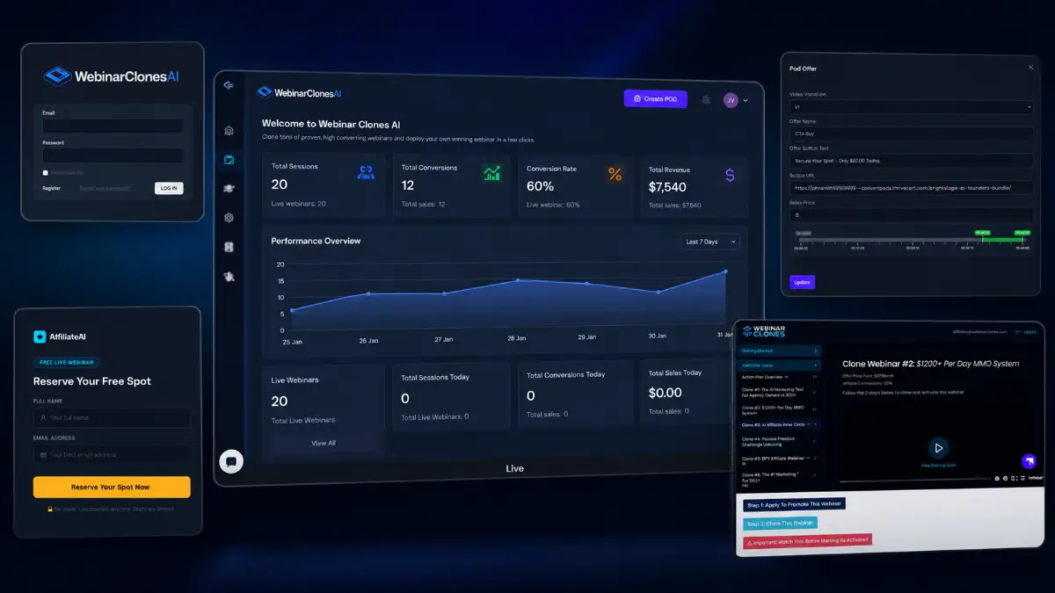Click the LOG IN button
Screen dimensions: 1055x593
(168, 188)
